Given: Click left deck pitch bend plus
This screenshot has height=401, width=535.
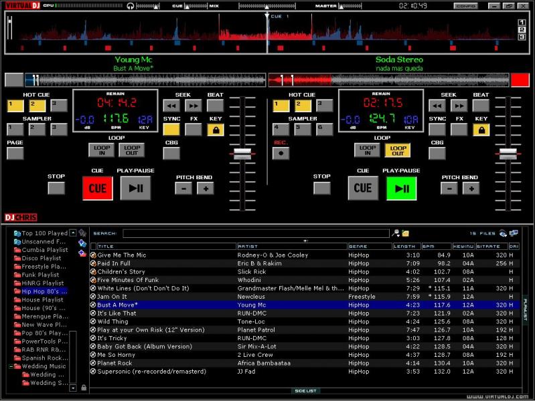Looking at the screenshot, I should click(206, 188).
